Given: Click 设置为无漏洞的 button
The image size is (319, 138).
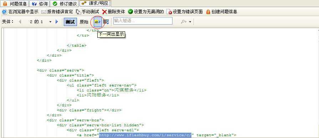Looking at the screenshot, I should 146,12.
